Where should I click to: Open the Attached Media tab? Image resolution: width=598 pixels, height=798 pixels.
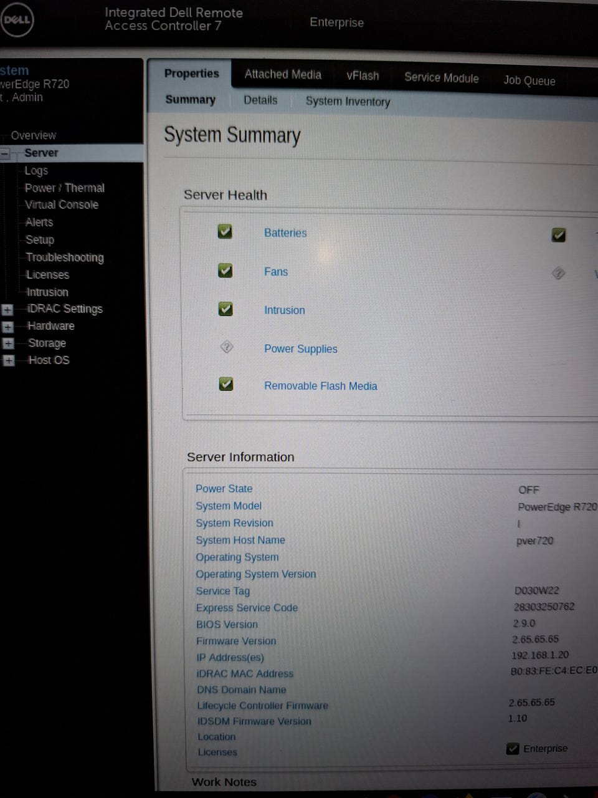(x=283, y=75)
